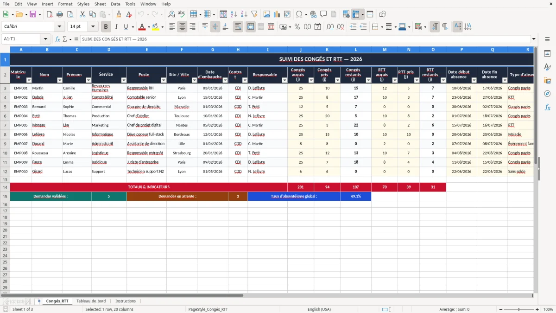Toggle Align Right
This screenshot has height=313, width=556.
(192, 27)
